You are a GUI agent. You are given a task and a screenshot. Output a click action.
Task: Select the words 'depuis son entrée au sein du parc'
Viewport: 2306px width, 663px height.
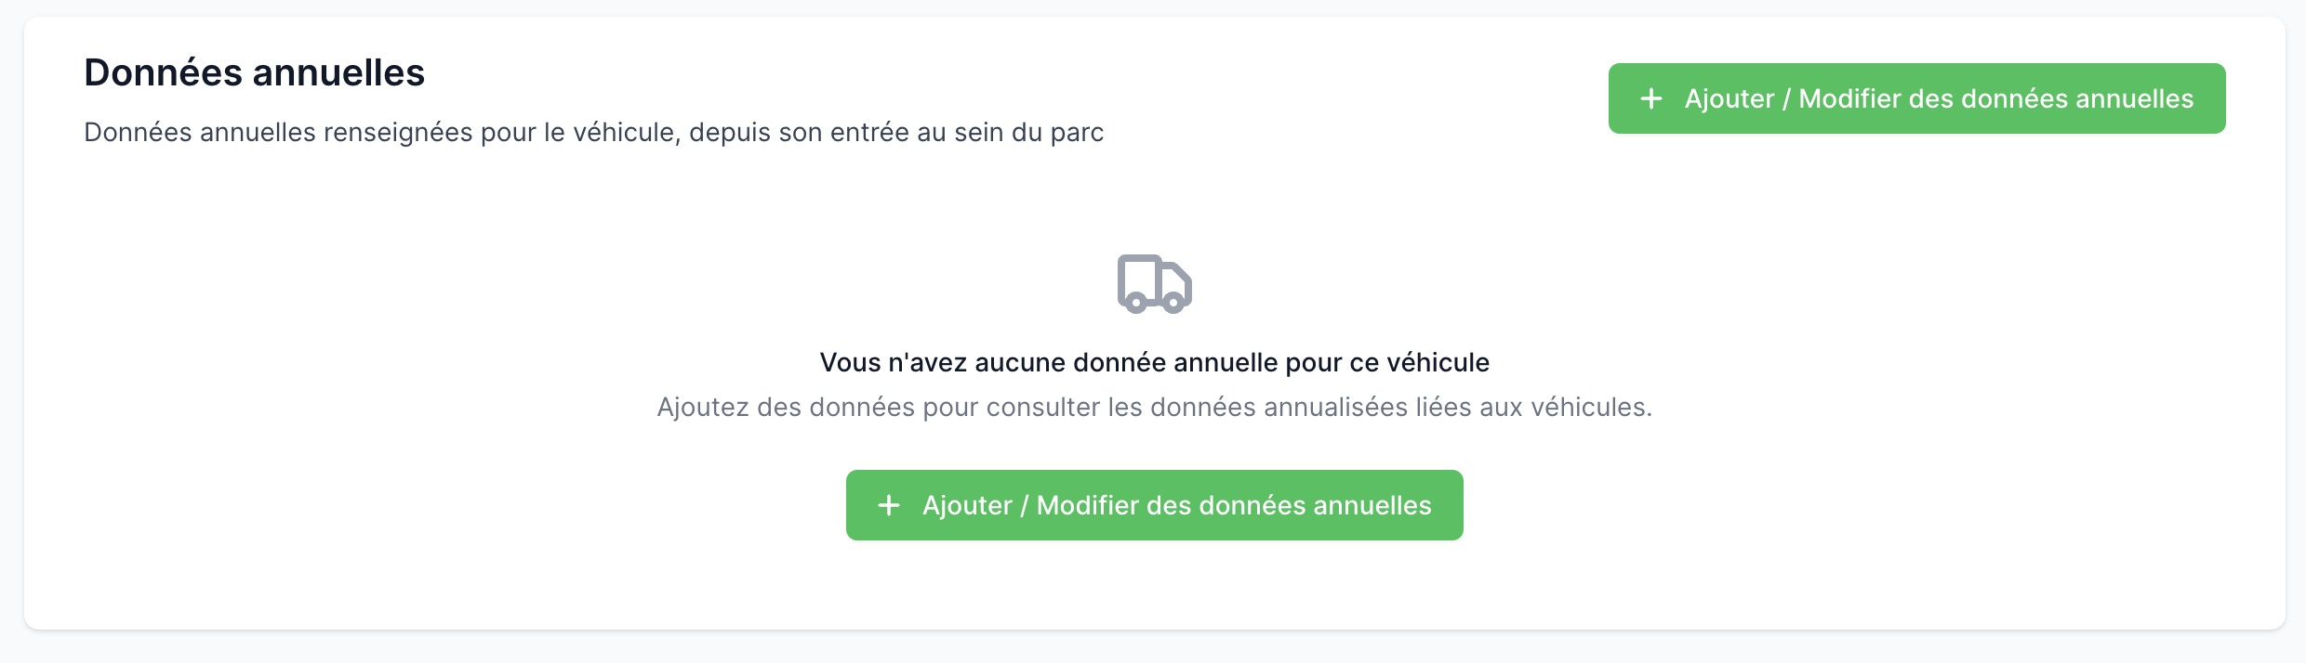click(x=896, y=133)
